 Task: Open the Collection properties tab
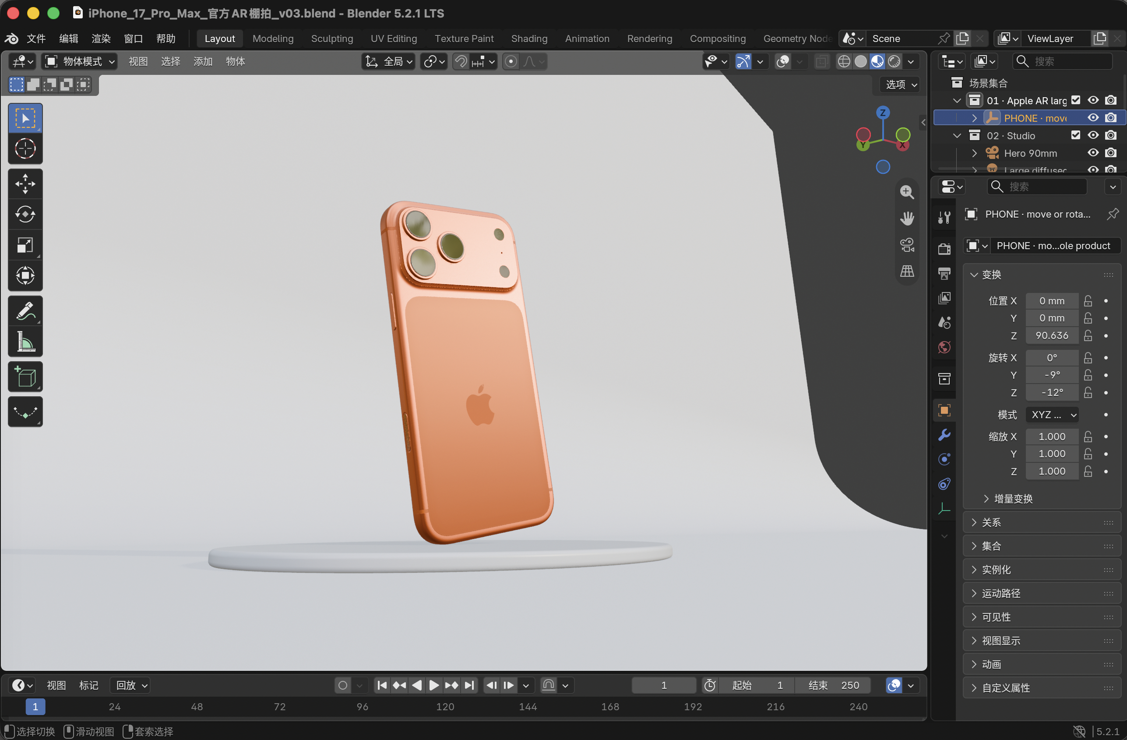pyautogui.click(x=944, y=379)
